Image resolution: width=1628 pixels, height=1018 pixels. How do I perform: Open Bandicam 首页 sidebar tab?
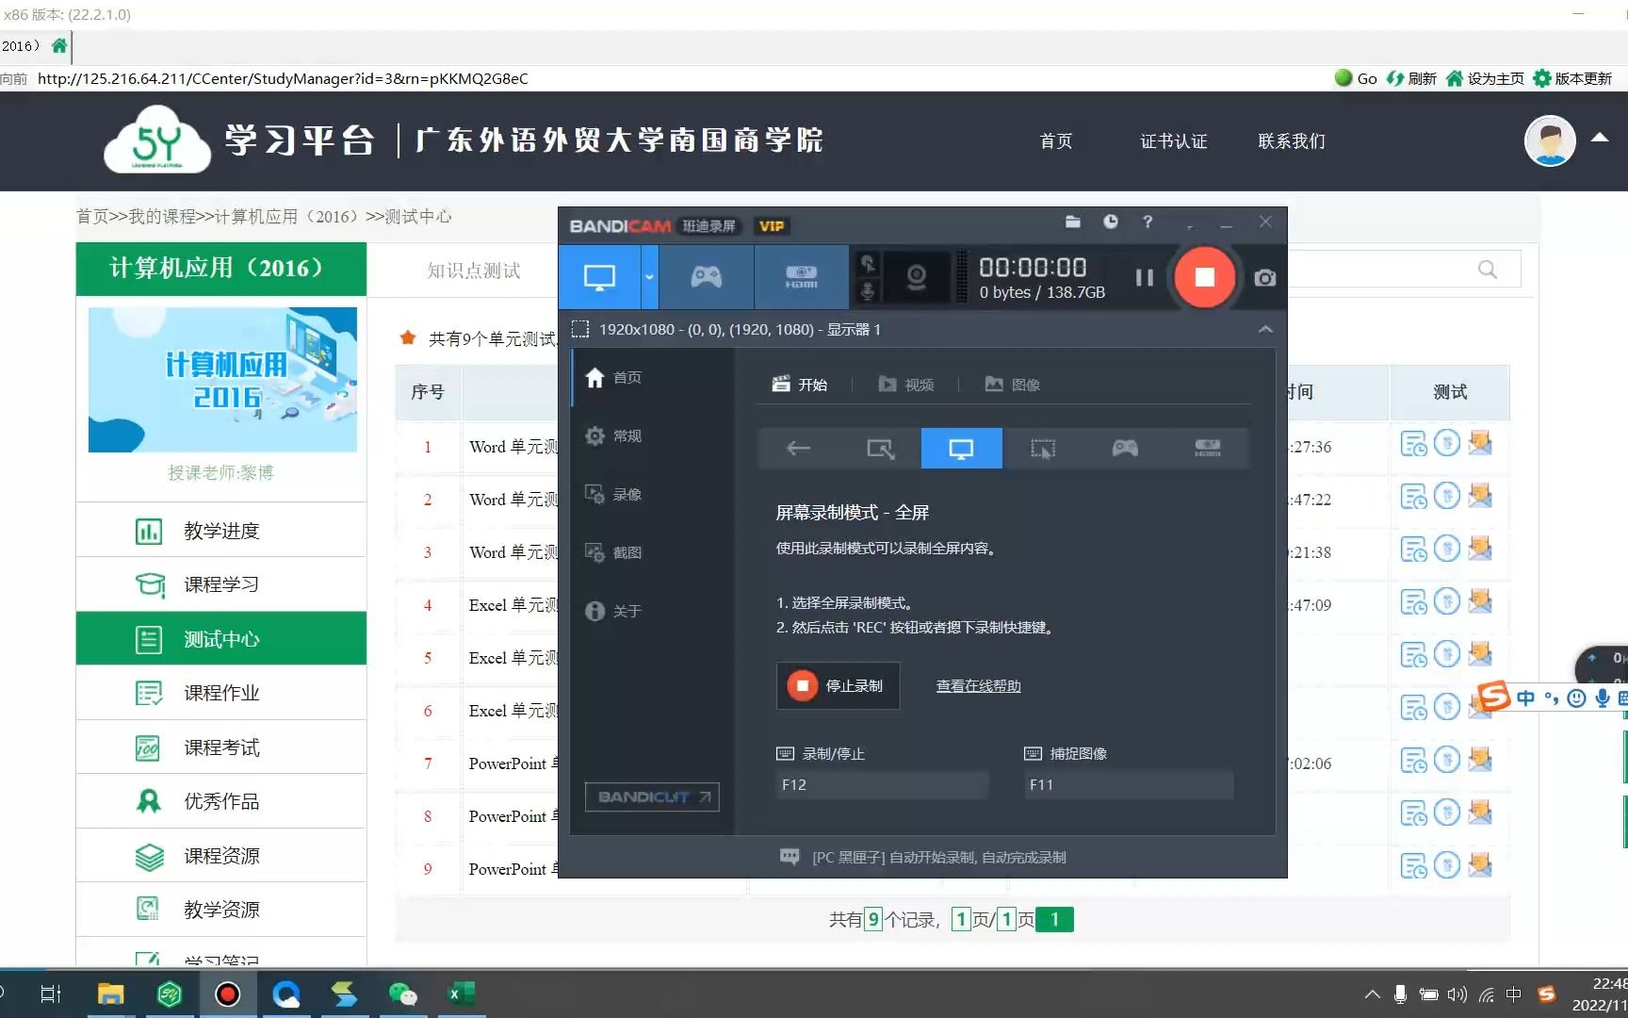point(652,377)
